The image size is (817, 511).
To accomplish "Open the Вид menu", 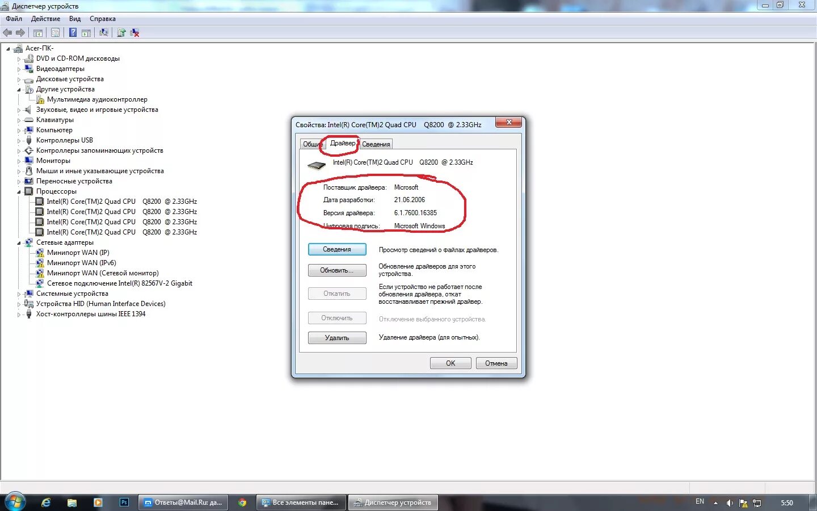I will [x=75, y=19].
